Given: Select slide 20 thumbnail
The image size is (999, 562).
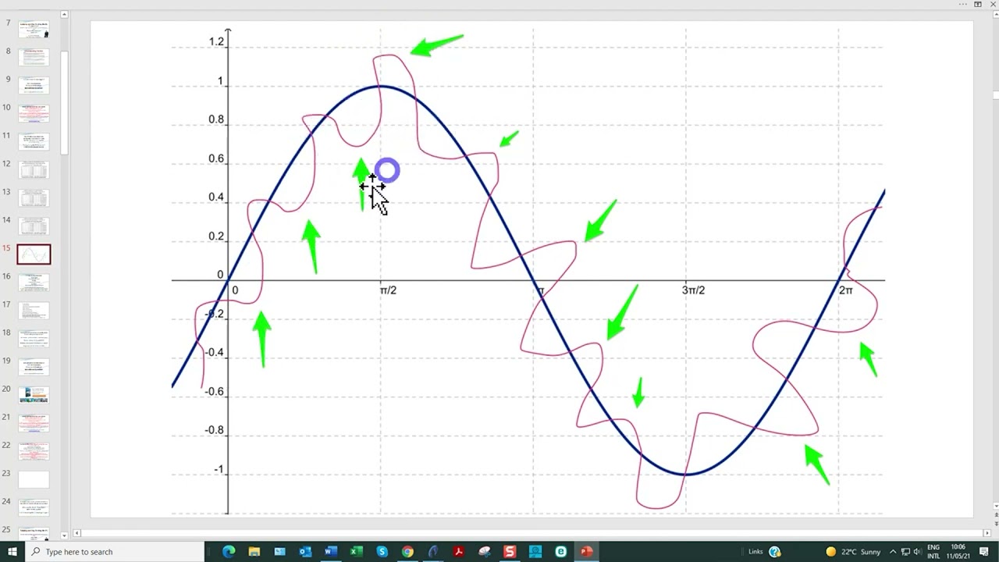Looking at the screenshot, I should point(34,395).
